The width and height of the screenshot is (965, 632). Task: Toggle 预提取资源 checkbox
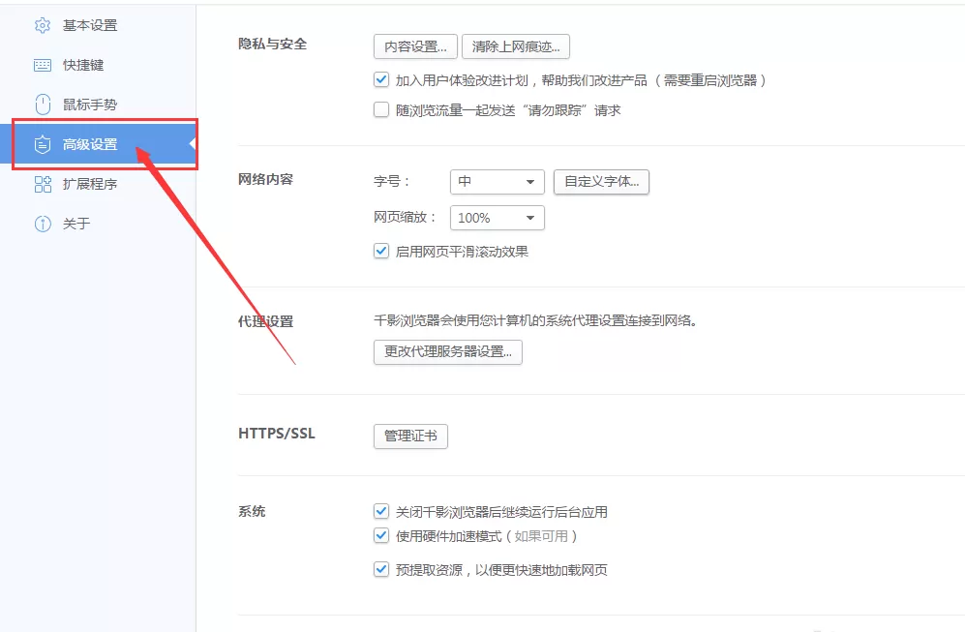coord(381,570)
